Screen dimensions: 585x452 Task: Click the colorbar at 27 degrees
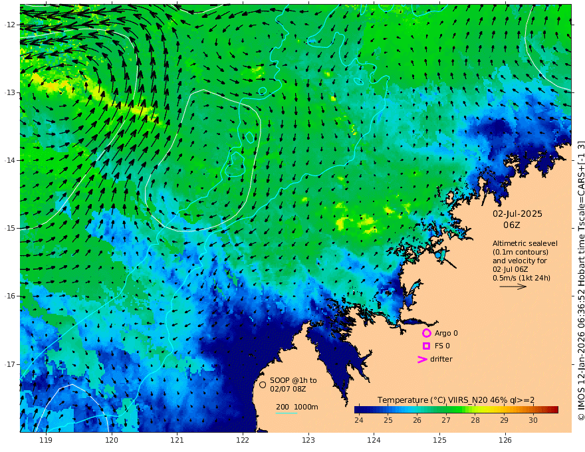[446, 410]
